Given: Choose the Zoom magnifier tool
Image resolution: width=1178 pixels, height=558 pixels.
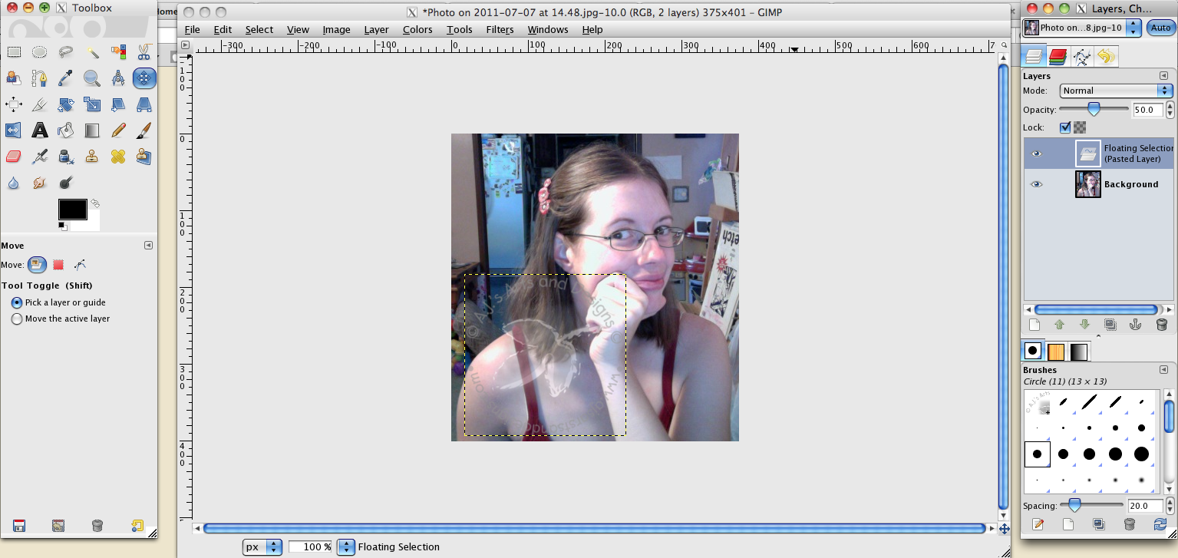Looking at the screenshot, I should tap(92, 78).
